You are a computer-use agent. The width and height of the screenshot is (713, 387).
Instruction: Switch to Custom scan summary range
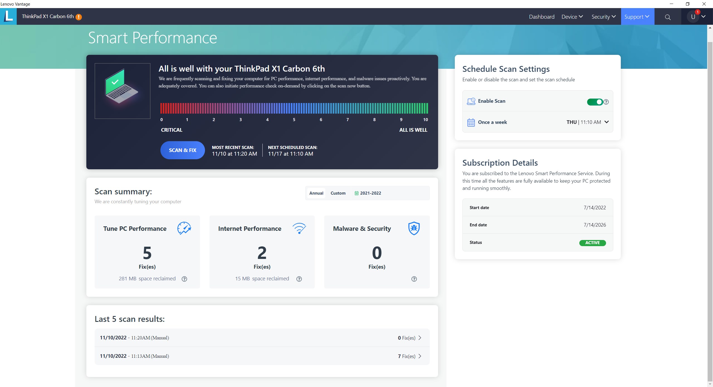point(338,193)
